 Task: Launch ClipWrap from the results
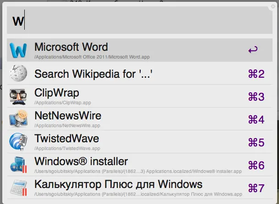[57, 93]
